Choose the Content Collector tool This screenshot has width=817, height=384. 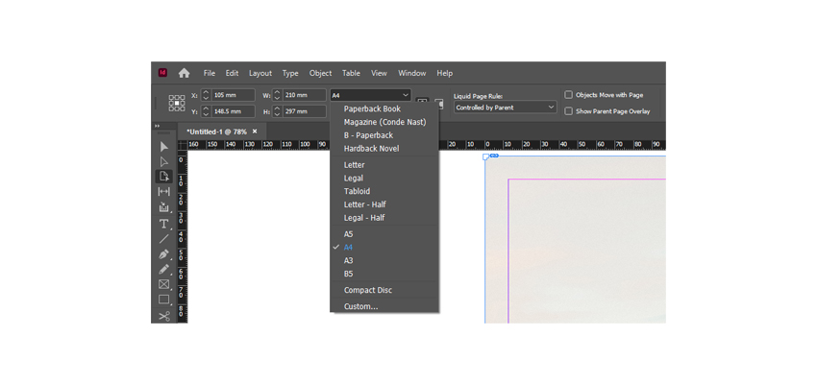[164, 207]
